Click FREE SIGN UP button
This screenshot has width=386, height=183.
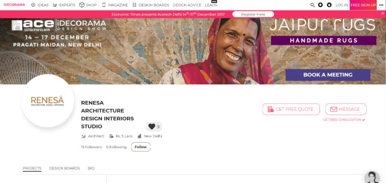363,5
